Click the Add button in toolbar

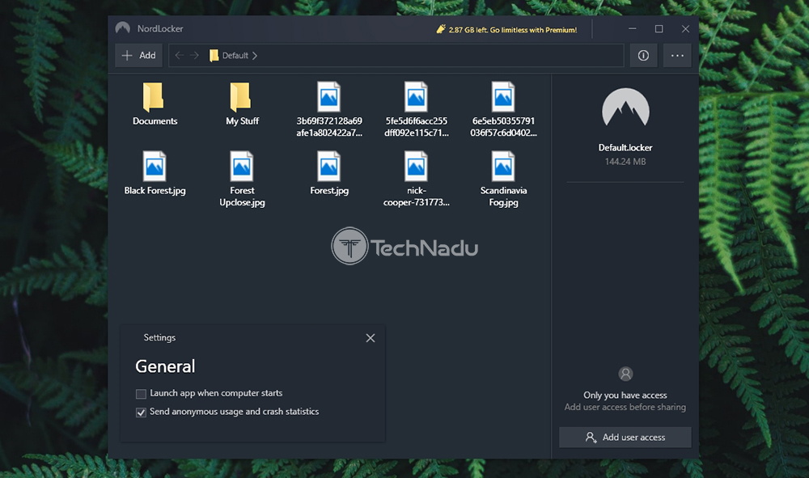(139, 55)
